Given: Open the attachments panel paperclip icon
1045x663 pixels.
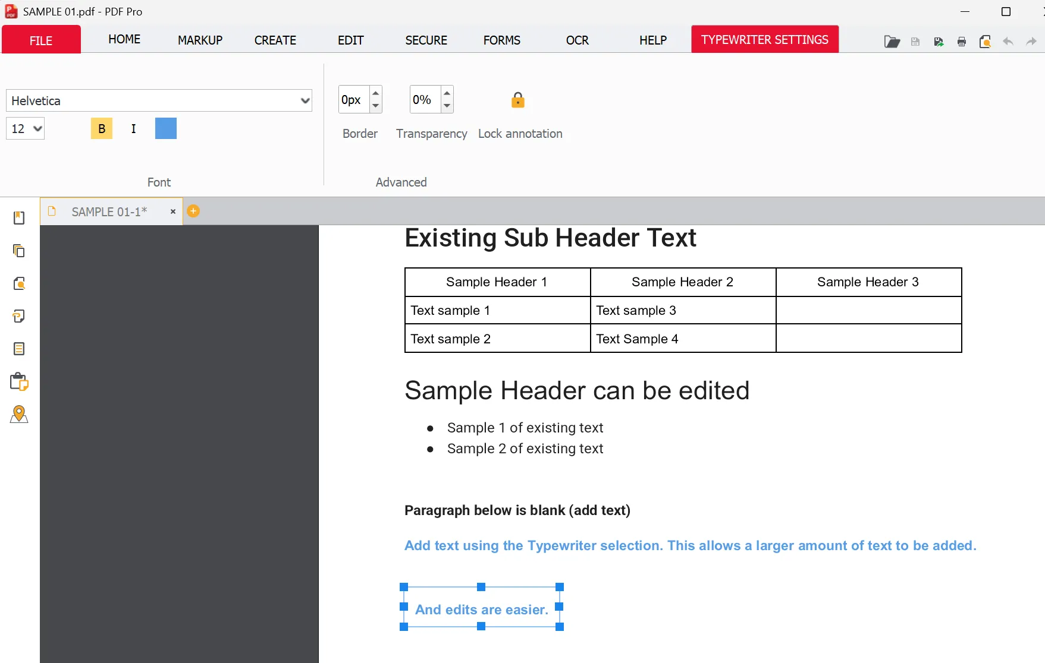Looking at the screenshot, I should [19, 316].
